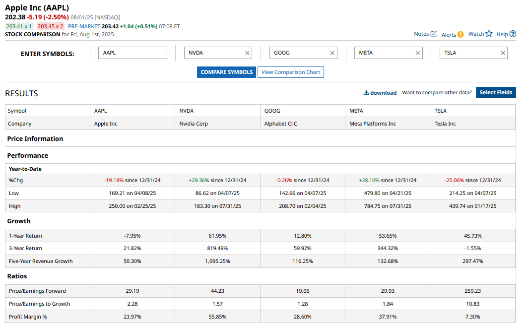Click the PRE-MARKET label
The image size is (528, 326).
coord(84,26)
